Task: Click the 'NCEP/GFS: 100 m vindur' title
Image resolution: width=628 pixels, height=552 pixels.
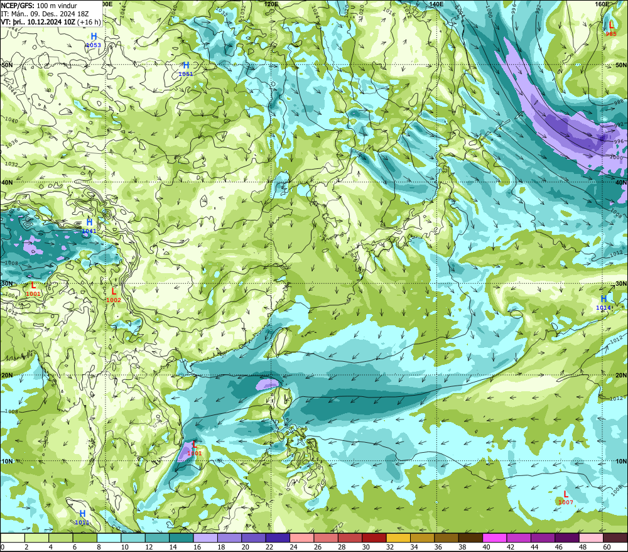Action: click(39, 6)
